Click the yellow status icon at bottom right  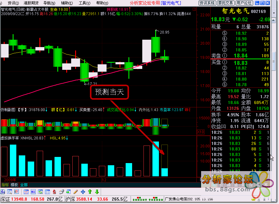(253, 199)
